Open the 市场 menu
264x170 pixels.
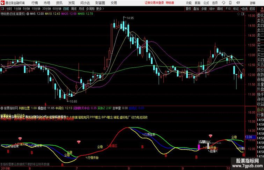point(47,3)
